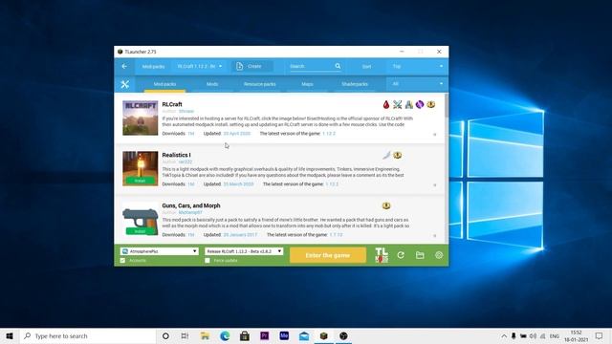Open File Explorer from taskbar

coord(205,335)
